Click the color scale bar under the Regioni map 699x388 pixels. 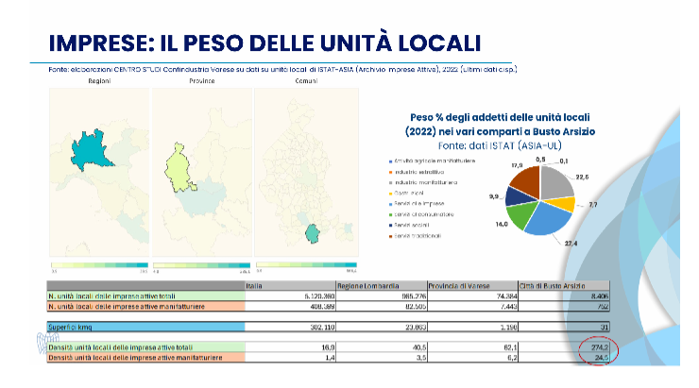(99, 266)
